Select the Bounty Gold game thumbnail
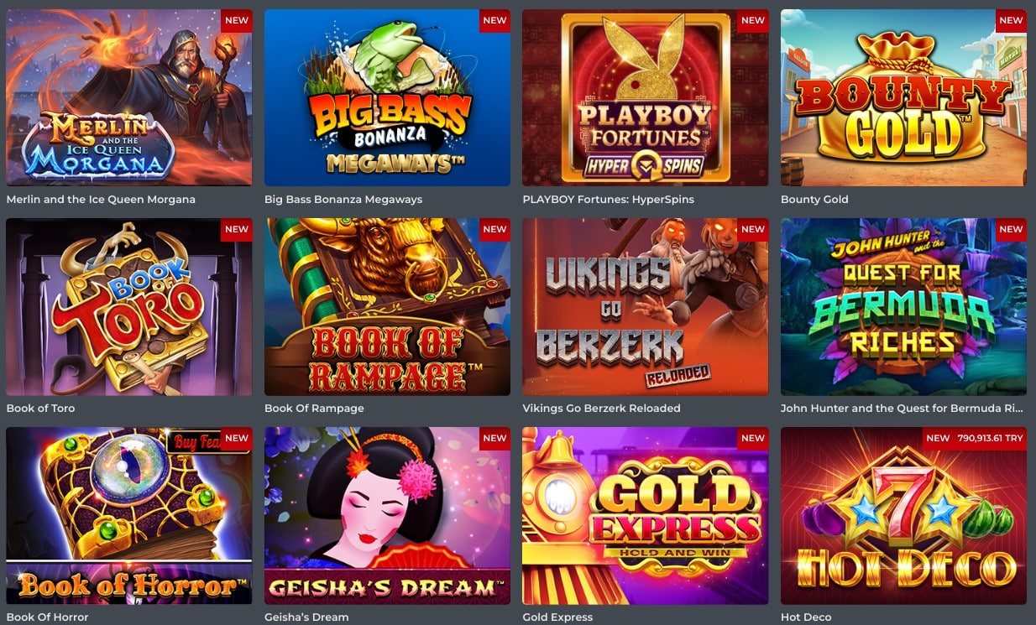This screenshot has height=625, width=1036. 903,97
